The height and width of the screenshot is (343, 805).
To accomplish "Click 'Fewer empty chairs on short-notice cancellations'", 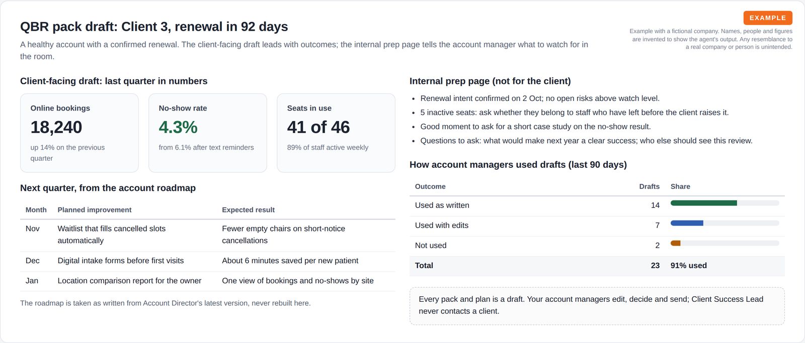I will pyautogui.click(x=284, y=235).
